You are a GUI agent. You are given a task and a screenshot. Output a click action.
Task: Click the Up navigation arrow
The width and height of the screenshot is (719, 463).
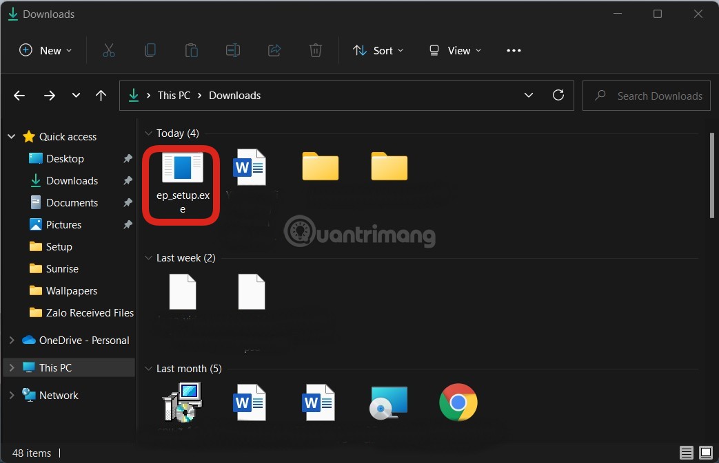point(101,95)
